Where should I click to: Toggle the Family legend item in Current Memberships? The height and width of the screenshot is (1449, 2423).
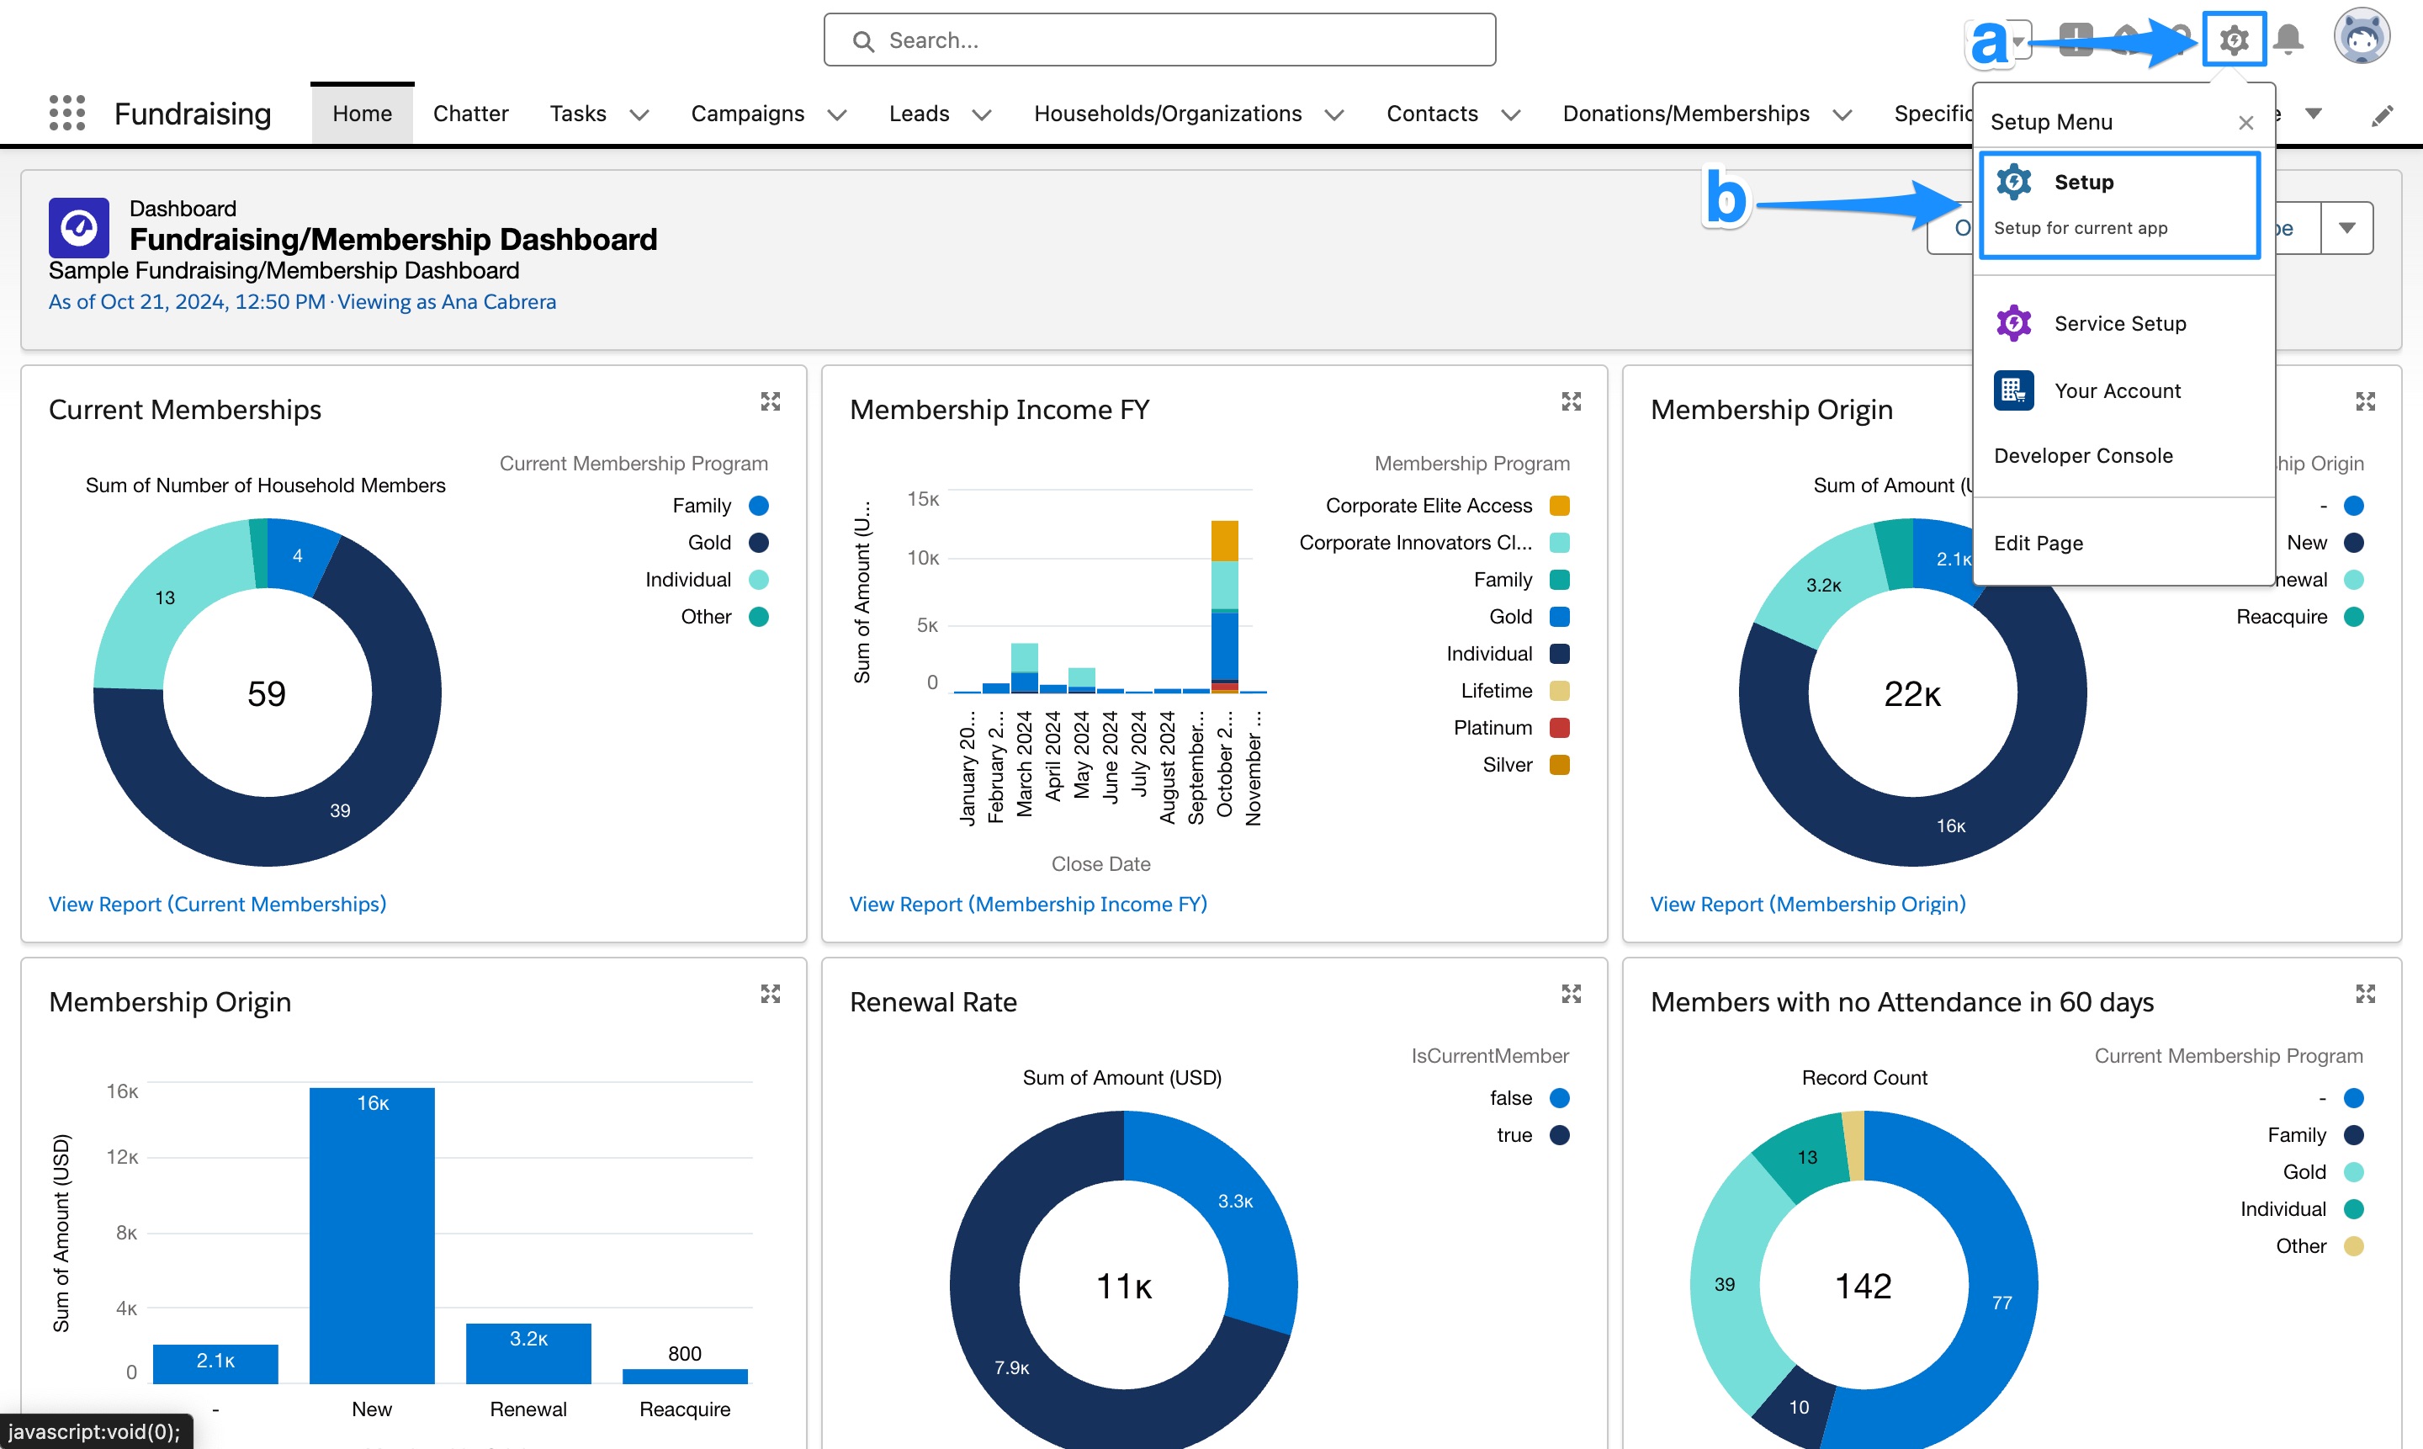coord(702,505)
